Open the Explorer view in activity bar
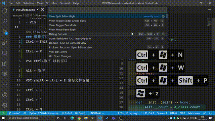The height and width of the screenshot is (121, 215). [5, 11]
